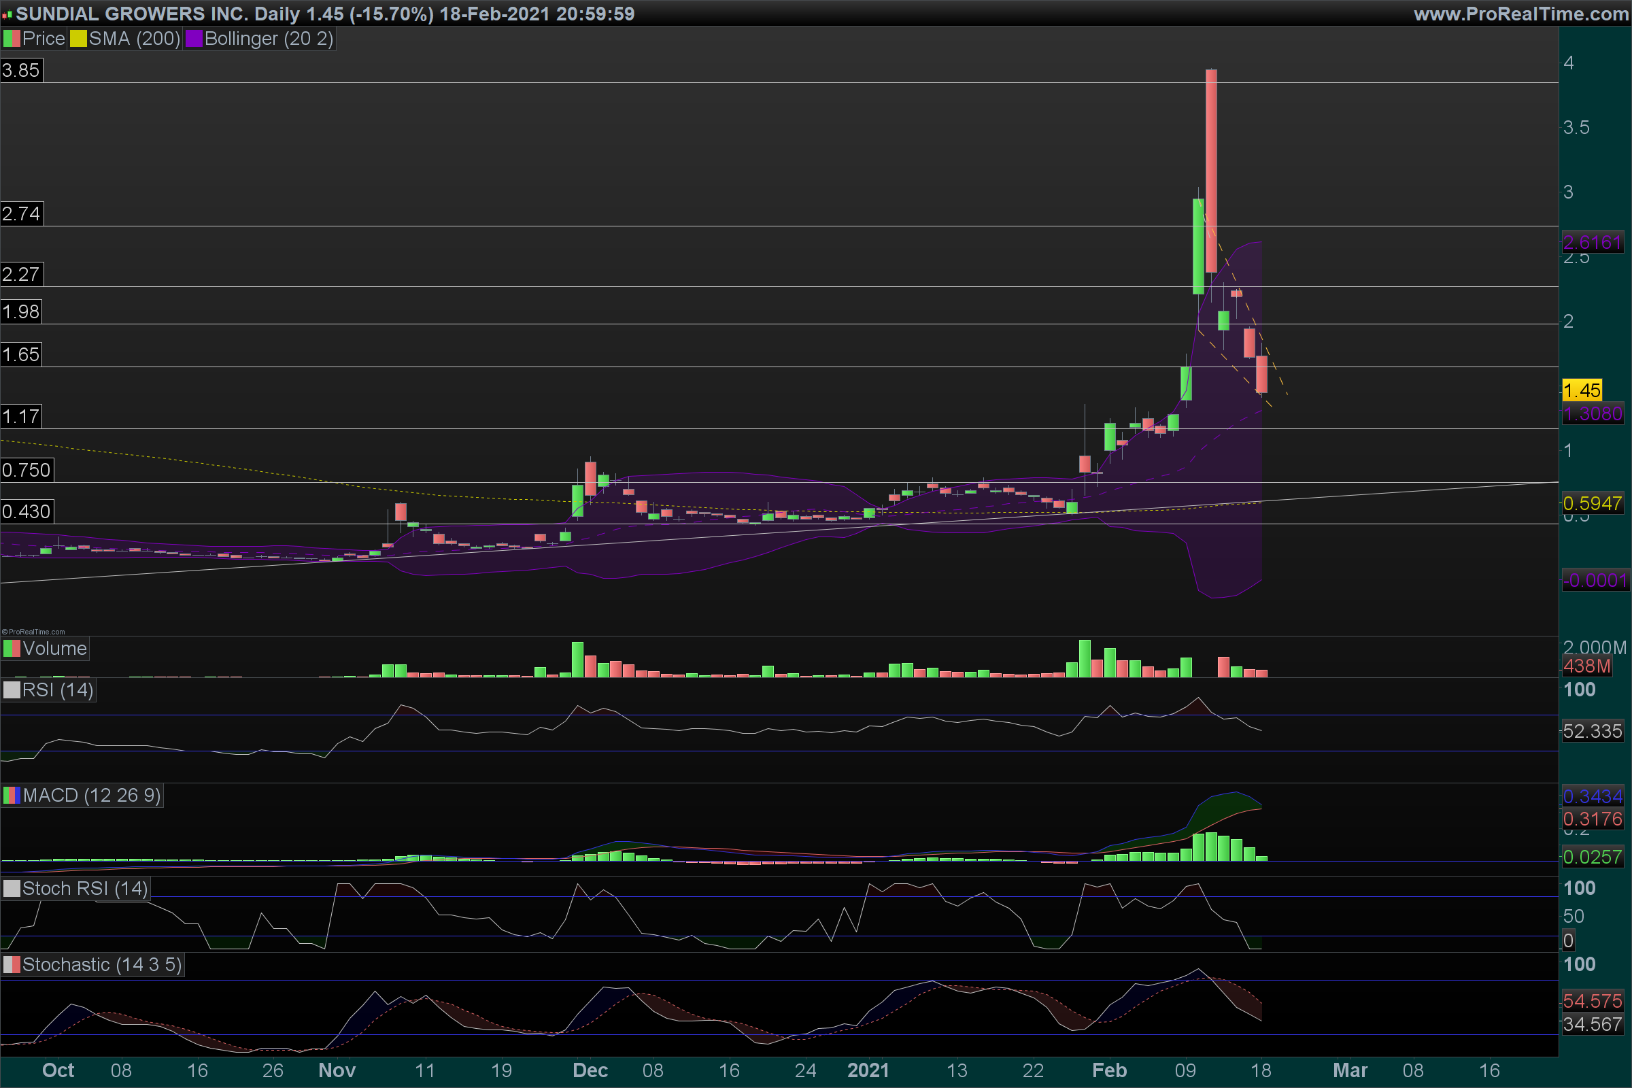Click the yellow 1.45 current price tag
This screenshot has height=1088, width=1632.
tap(1582, 390)
